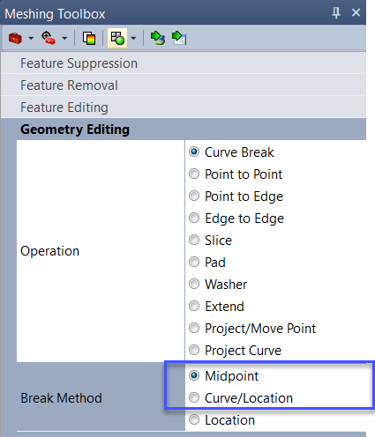The image size is (375, 437).
Task: Click the red toolbox Toggle Tools icon
Action: pos(15,38)
